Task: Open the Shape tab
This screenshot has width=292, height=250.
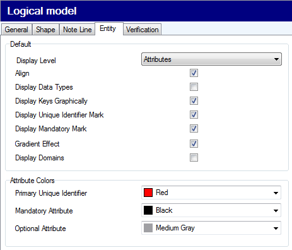Action: pos(45,30)
